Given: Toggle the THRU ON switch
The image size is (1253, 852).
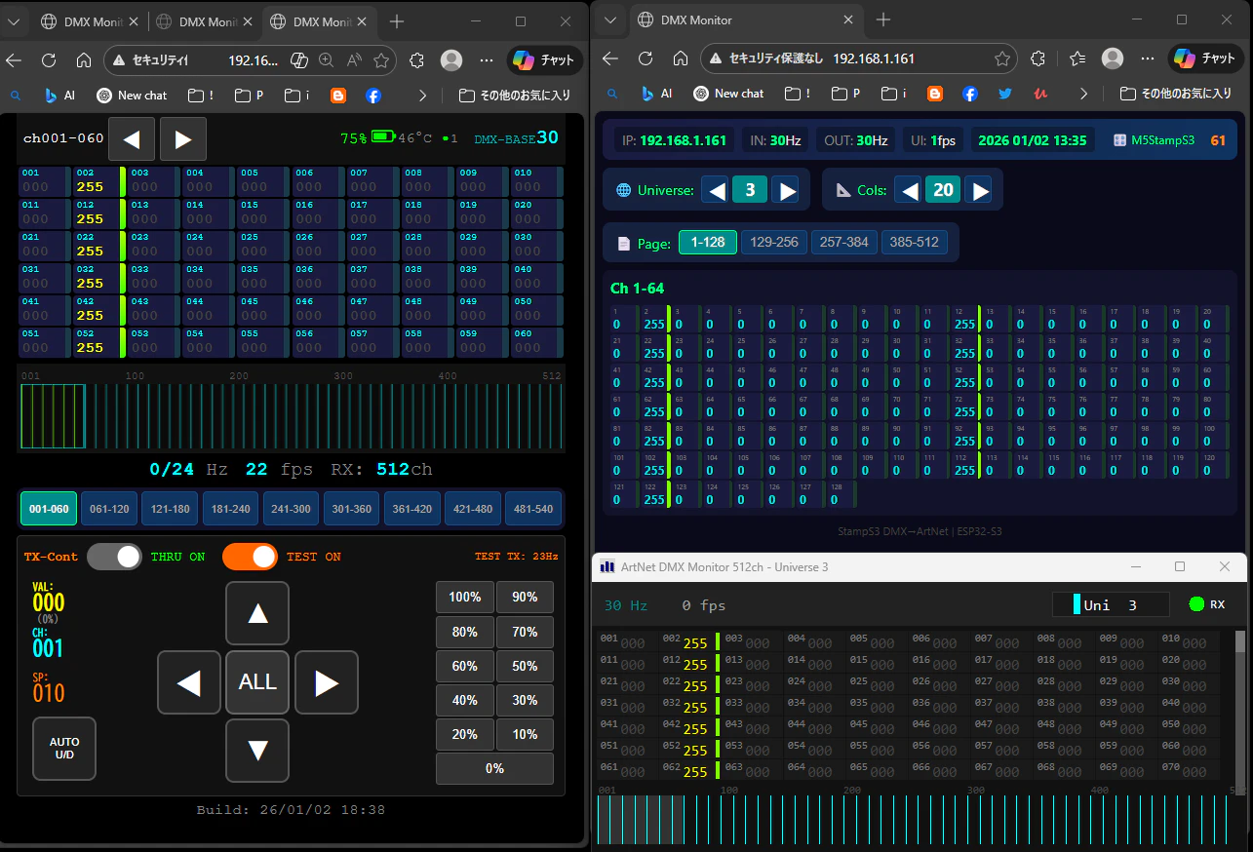Looking at the screenshot, I should coord(115,557).
